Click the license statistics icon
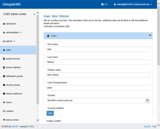This screenshot has height=129, width=160. click(x=4, y=68)
